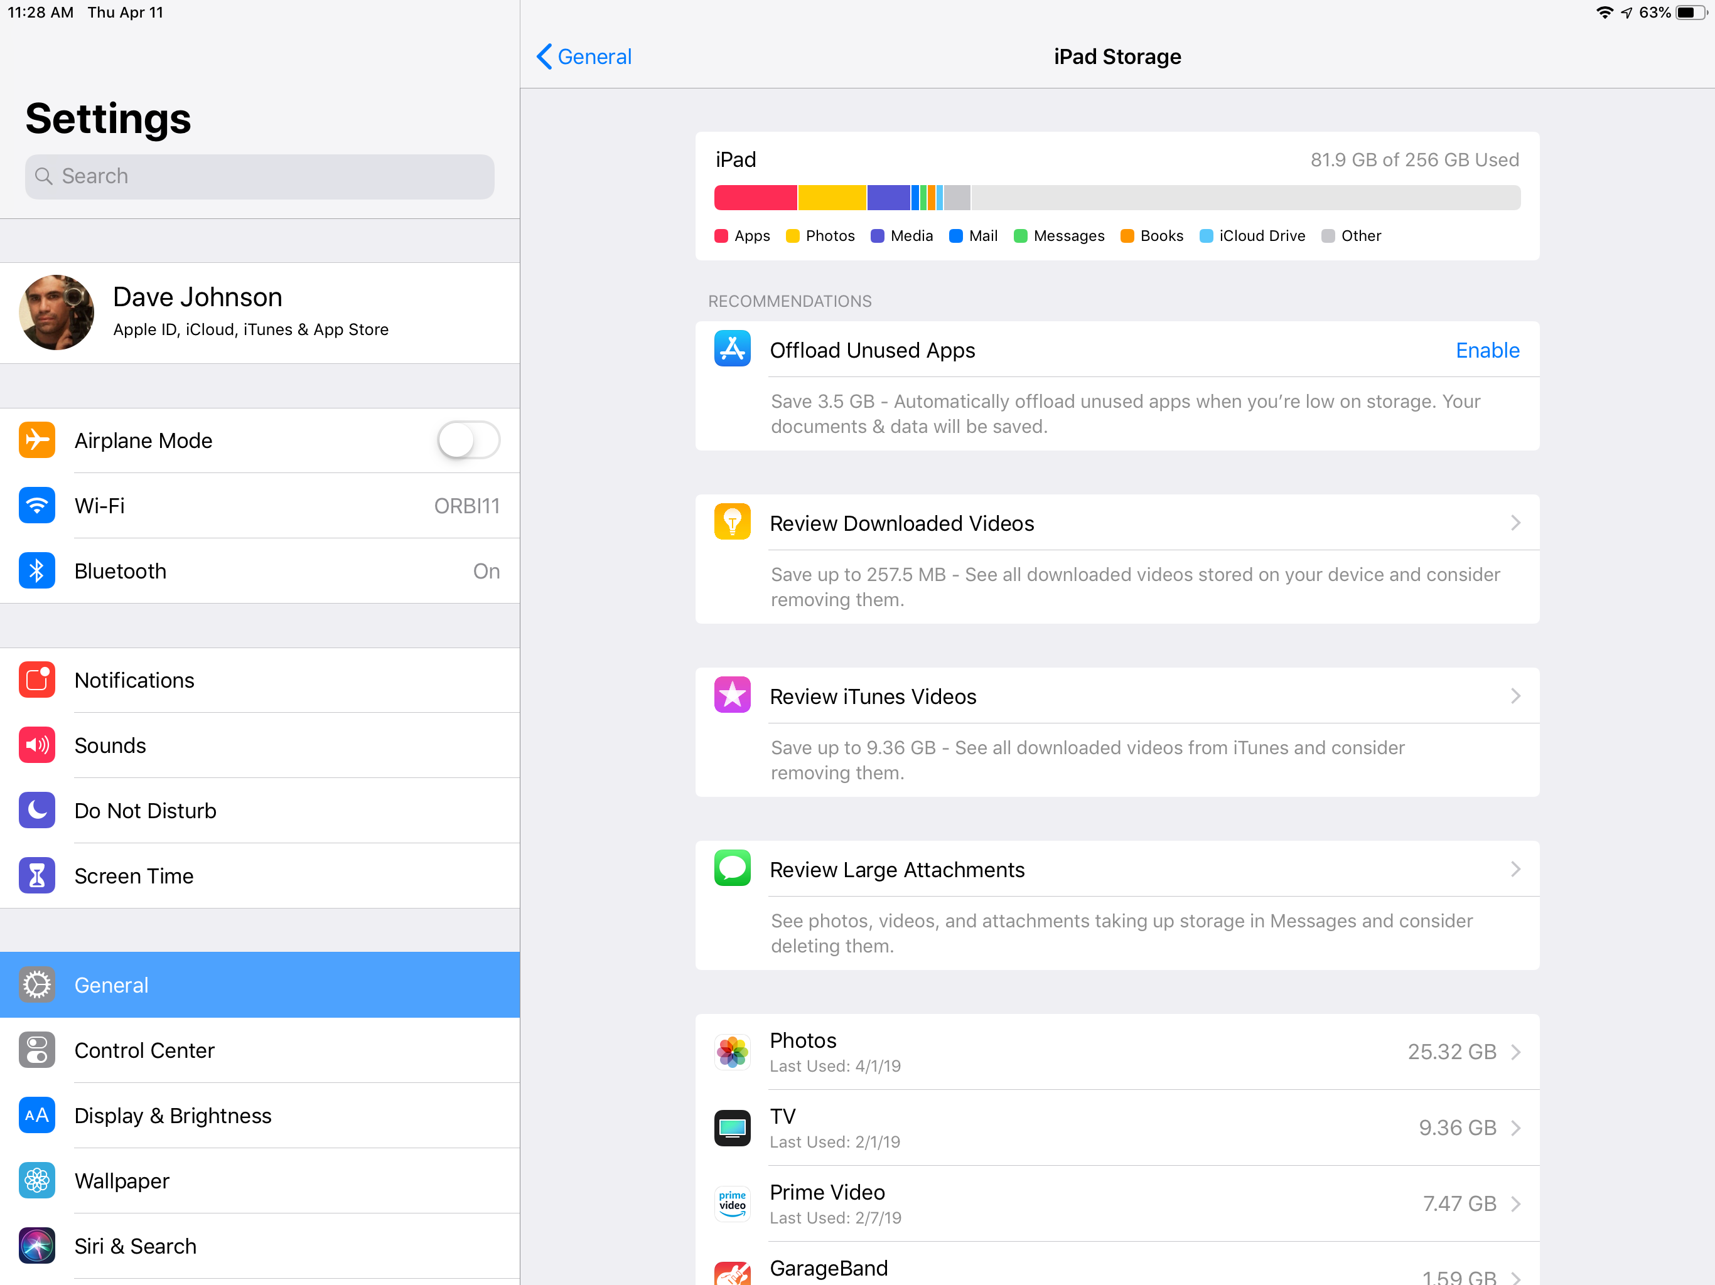Open Sounds settings
Image resolution: width=1715 pixels, height=1285 pixels.
pyautogui.click(x=260, y=745)
